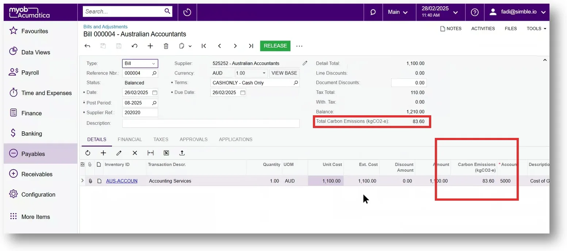Edit the grid row with pencil icon
The image size is (567, 251).
point(119,153)
